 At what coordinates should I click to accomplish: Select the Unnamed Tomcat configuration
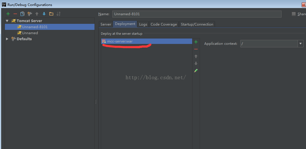tap(50, 33)
